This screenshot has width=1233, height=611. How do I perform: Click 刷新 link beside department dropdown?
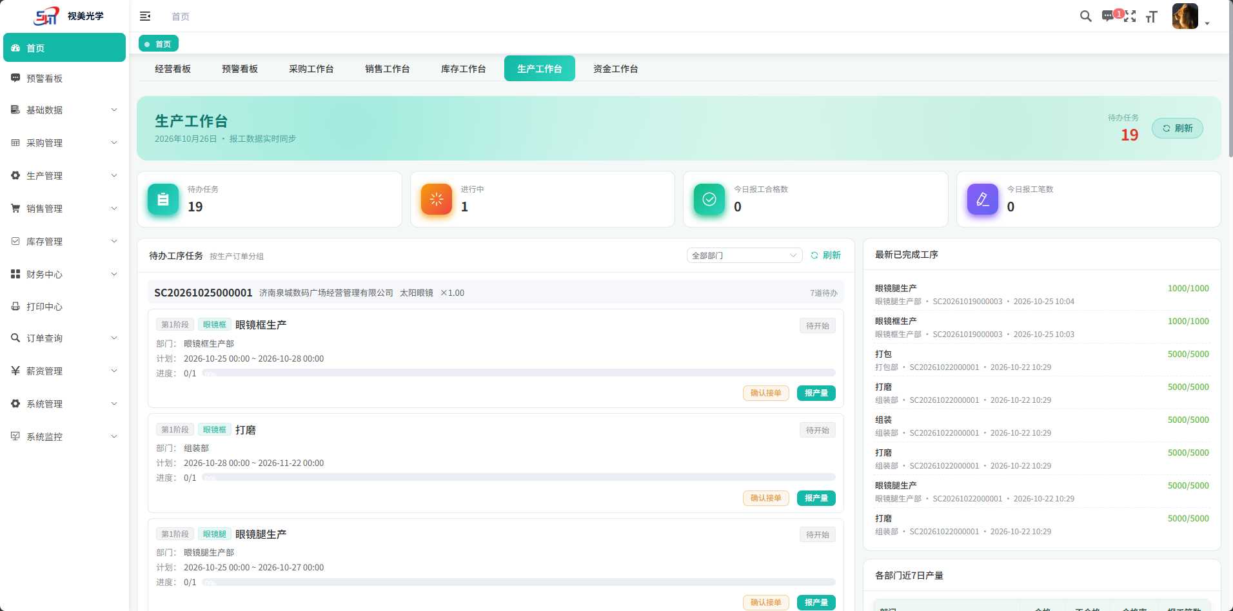point(826,255)
